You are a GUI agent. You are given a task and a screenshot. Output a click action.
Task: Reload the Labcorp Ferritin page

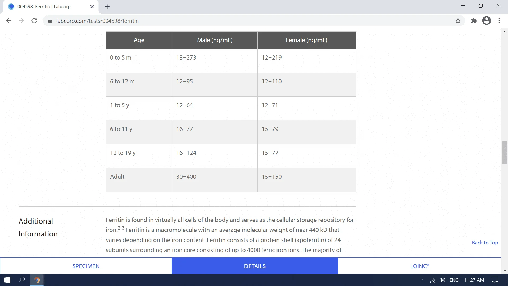(x=34, y=21)
